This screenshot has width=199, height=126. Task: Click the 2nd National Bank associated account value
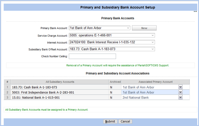click(136, 98)
